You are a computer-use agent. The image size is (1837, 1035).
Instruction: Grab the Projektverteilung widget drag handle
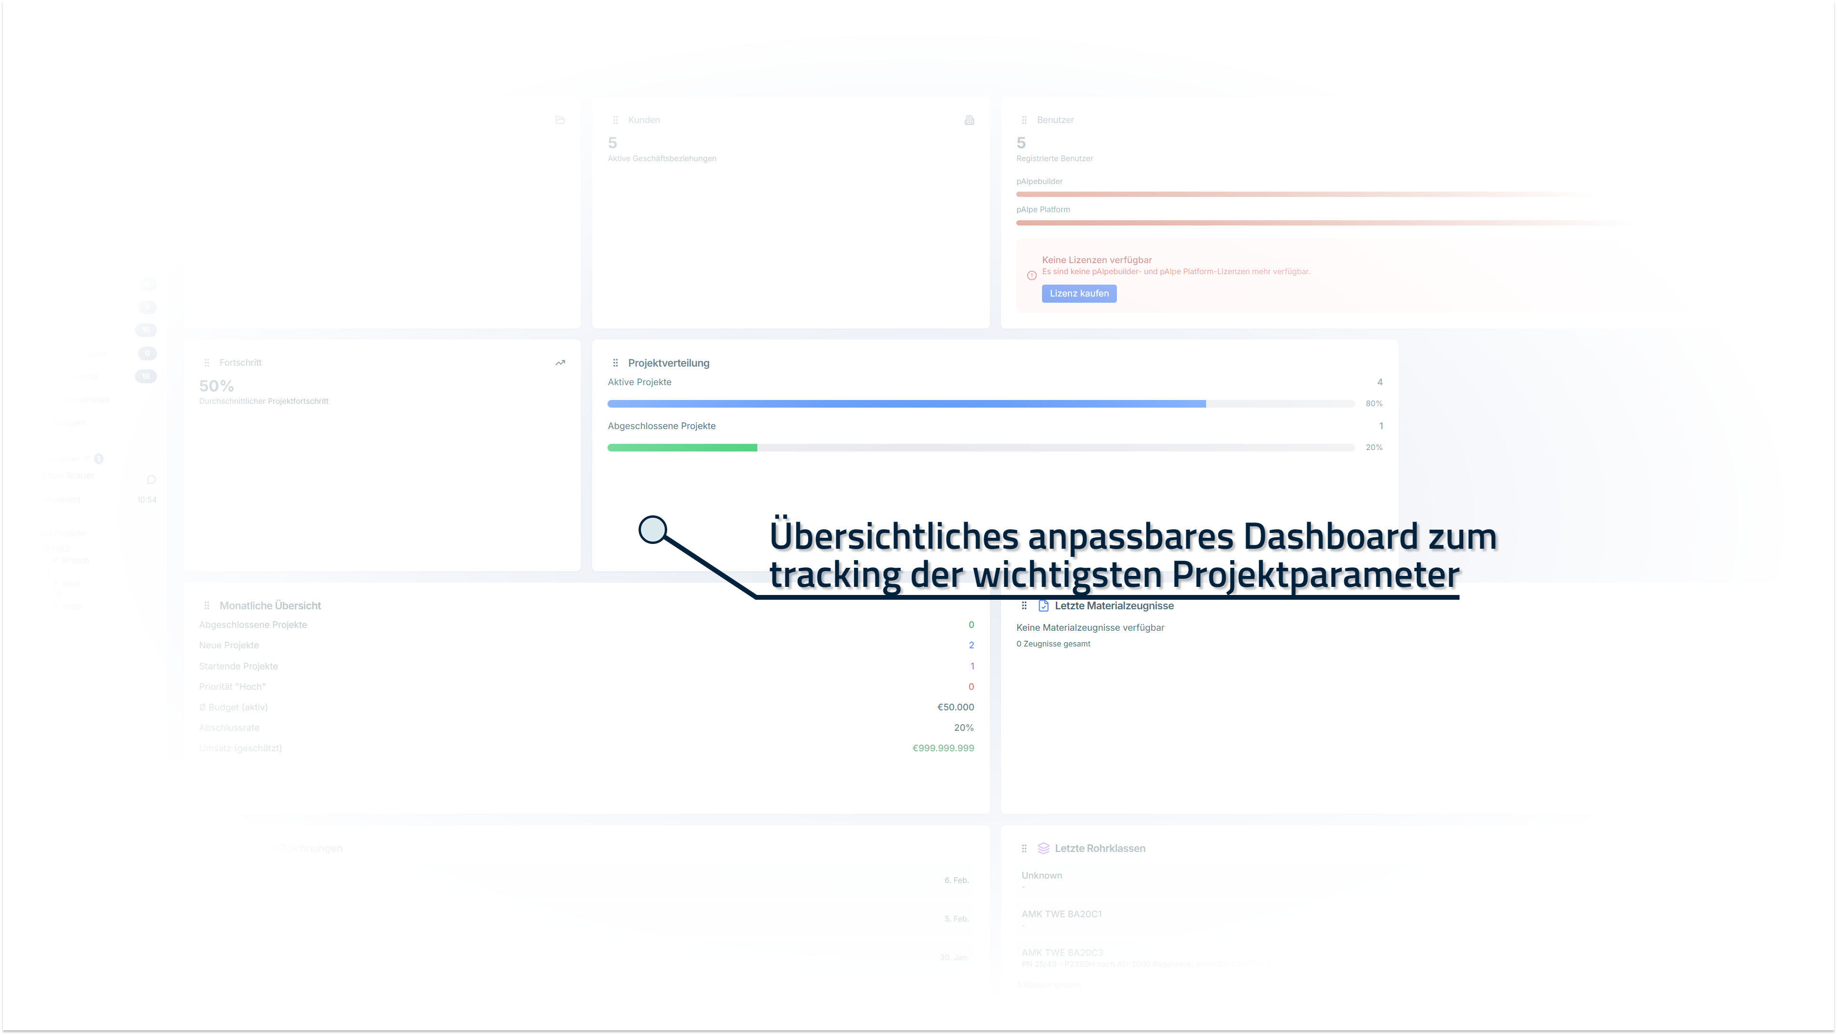(x=615, y=363)
